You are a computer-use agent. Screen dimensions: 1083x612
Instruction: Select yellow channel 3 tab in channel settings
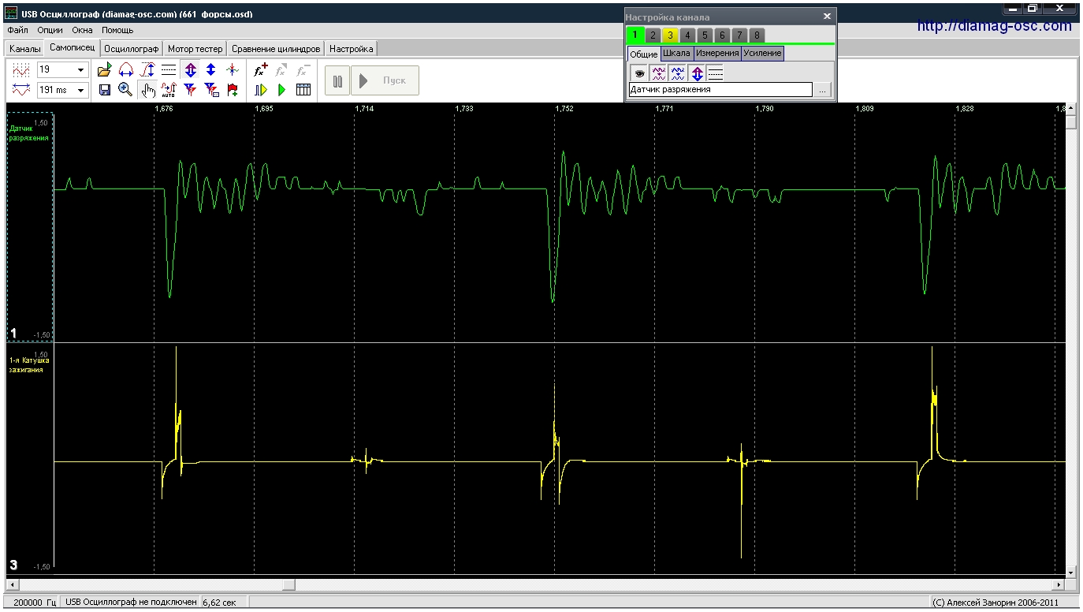[670, 35]
